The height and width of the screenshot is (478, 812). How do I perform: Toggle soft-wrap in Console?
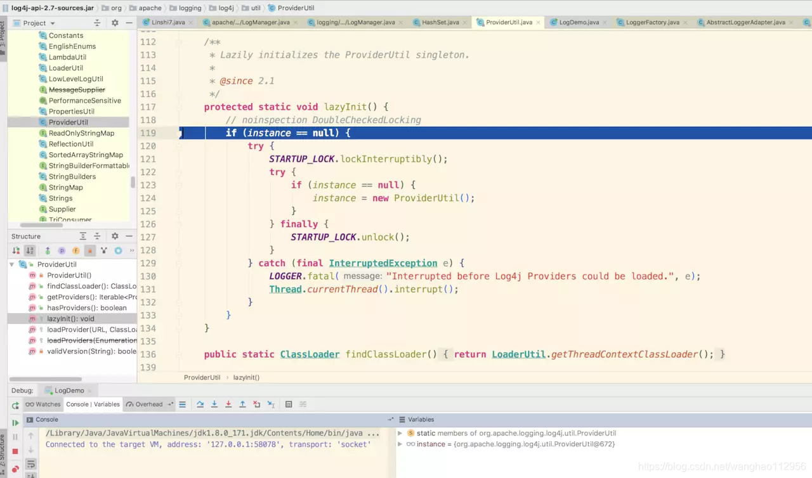click(30, 465)
